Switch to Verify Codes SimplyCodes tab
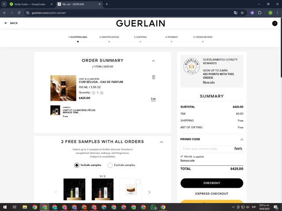282x211 pixels. point(30,4)
